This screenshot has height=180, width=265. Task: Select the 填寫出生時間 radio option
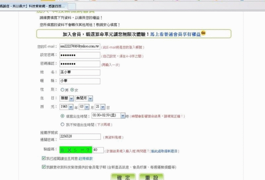(62, 116)
